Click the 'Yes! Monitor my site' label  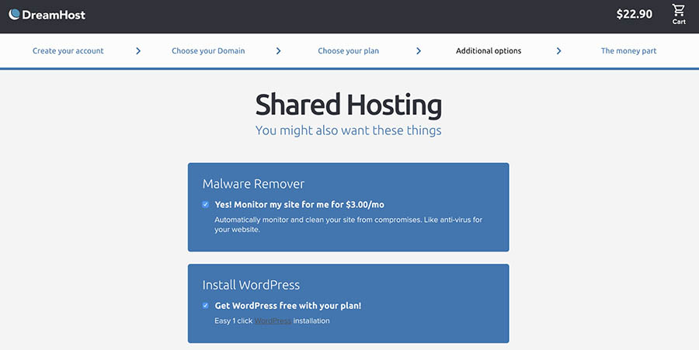pyautogui.click(x=299, y=205)
